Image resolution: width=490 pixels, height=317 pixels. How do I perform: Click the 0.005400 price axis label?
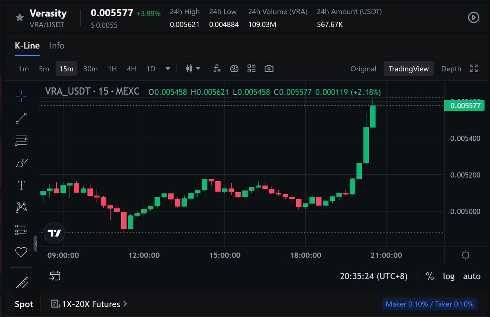(x=465, y=138)
